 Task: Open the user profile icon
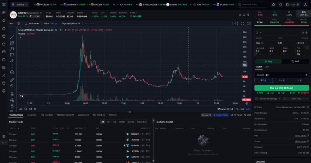tap(306, 5)
